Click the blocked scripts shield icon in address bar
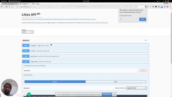 146,7
